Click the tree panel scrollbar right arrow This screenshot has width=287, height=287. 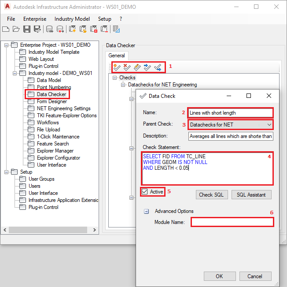(x=95, y=230)
